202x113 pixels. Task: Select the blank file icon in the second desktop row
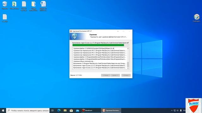point(5,18)
